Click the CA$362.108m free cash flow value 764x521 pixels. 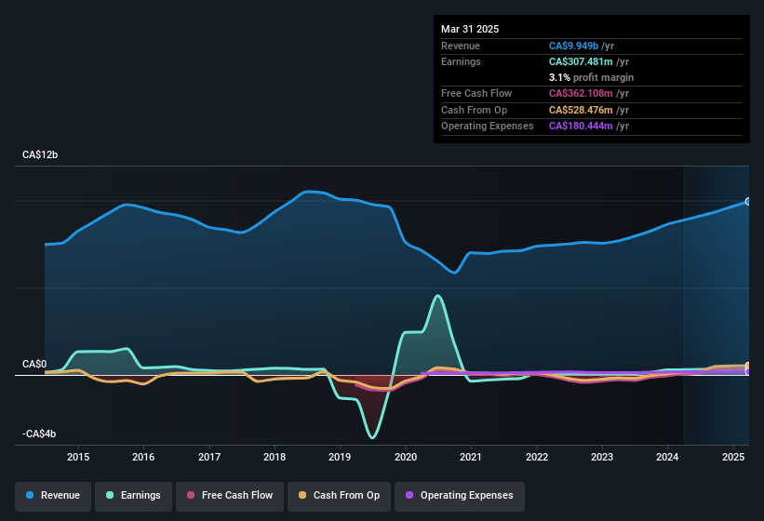coord(581,93)
